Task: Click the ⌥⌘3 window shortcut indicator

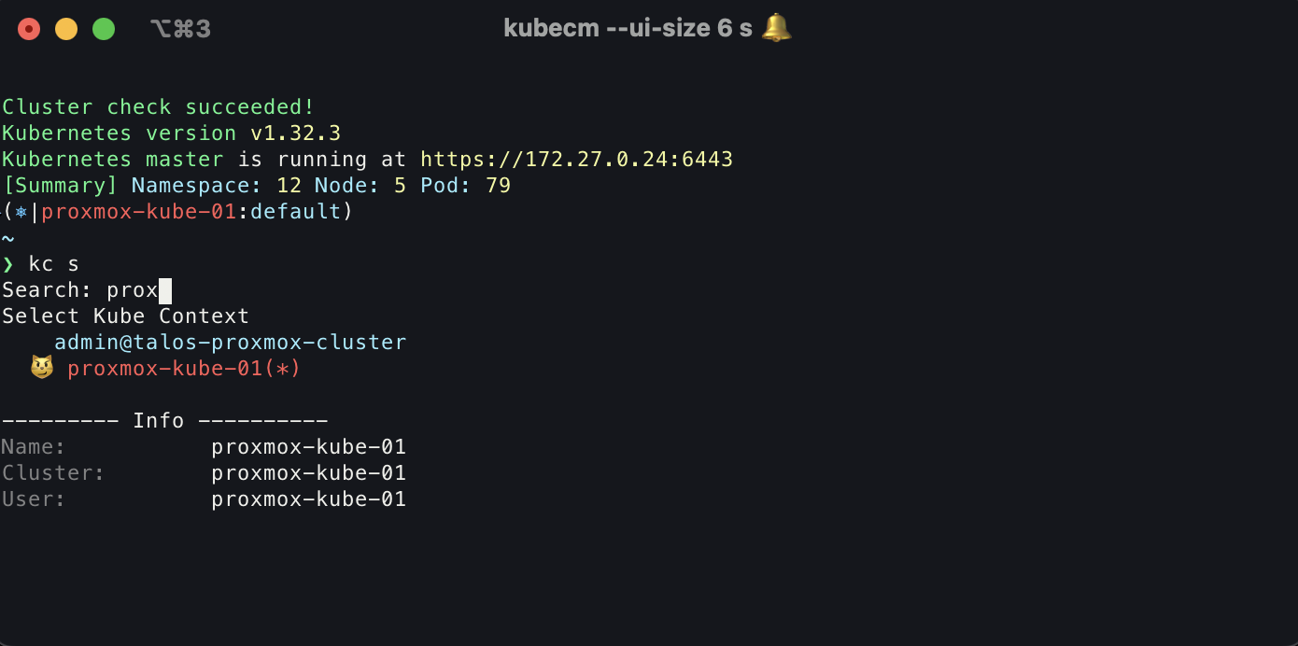Action: tap(180, 29)
